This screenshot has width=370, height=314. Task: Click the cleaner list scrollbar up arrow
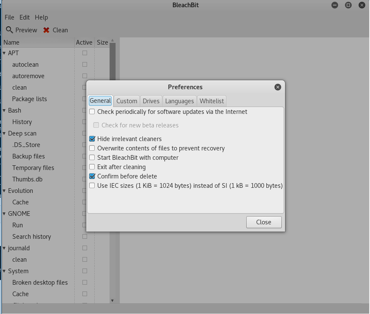coord(113,40)
